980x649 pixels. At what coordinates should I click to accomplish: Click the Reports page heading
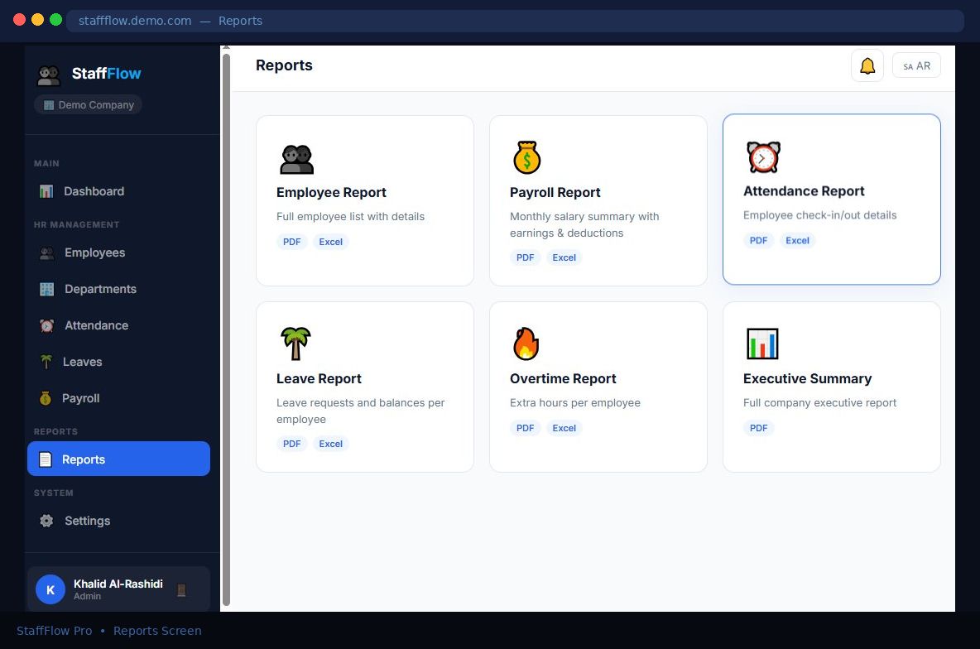(x=284, y=65)
